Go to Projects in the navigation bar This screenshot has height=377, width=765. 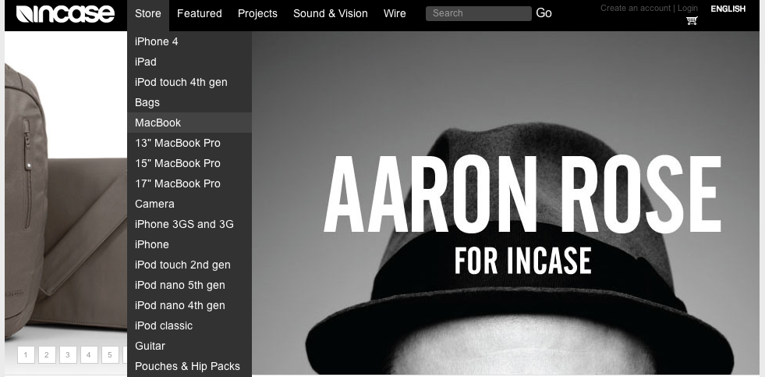point(257,14)
